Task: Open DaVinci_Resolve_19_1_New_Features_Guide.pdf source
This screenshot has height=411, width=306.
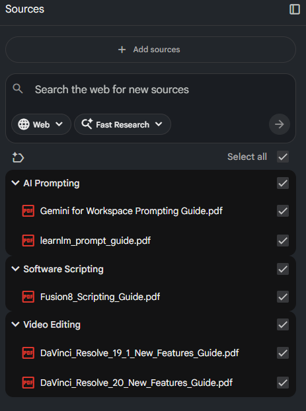Action: tap(139, 353)
